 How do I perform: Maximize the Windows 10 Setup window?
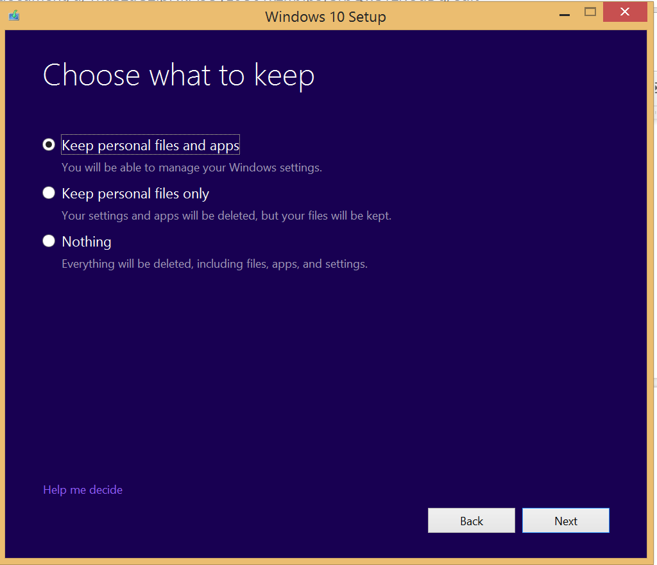click(590, 12)
